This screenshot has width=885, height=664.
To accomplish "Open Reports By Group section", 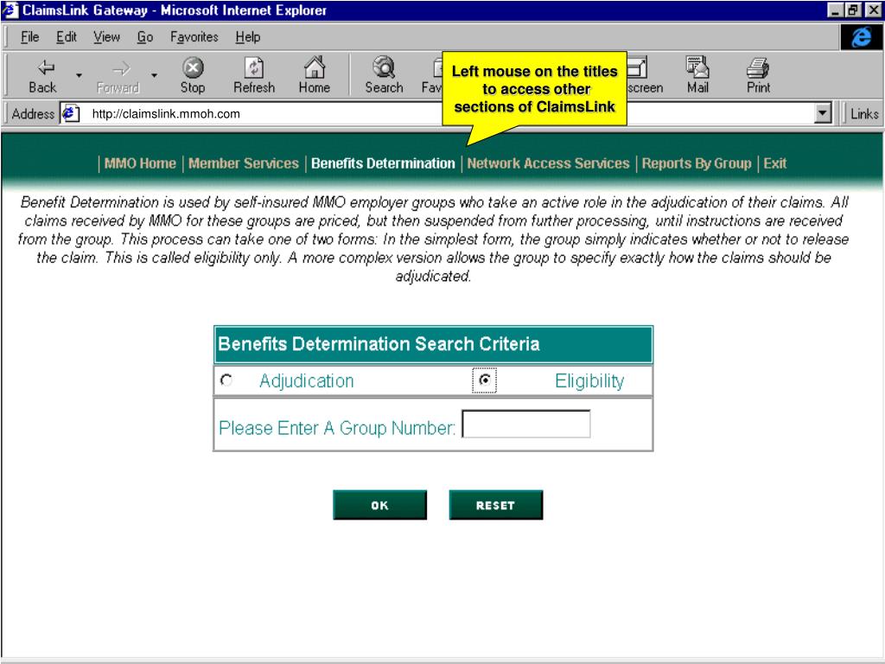I will point(697,163).
